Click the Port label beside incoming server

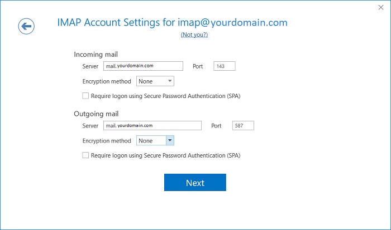(198, 66)
